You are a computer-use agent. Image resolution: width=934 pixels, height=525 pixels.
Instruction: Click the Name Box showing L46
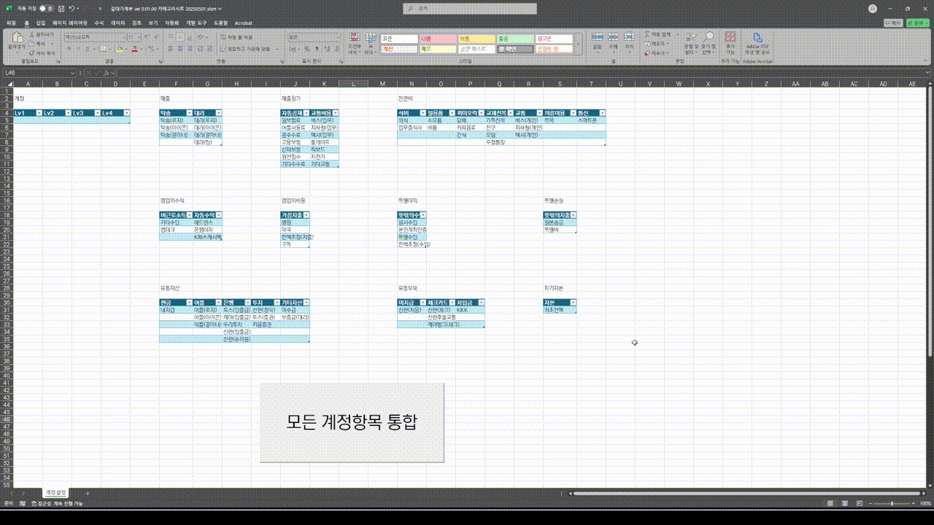point(38,73)
